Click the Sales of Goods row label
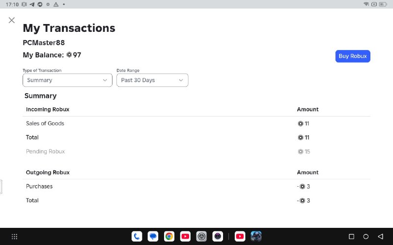This screenshot has height=245, width=393. 45,123
